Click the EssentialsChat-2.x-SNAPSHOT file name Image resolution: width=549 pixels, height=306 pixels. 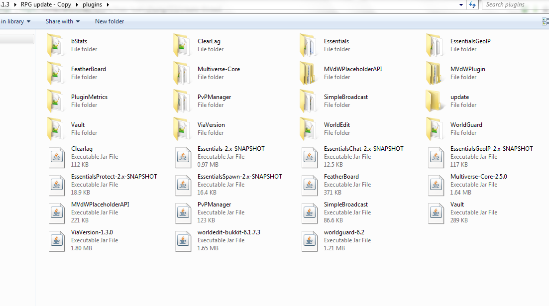coord(364,148)
